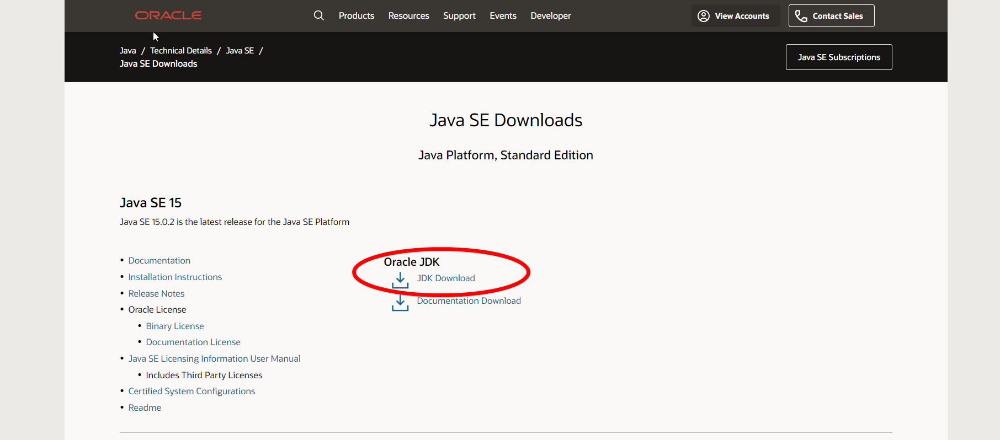Open Java SE Licensing Information User Manual
This screenshot has width=1000, height=440.
(x=214, y=358)
